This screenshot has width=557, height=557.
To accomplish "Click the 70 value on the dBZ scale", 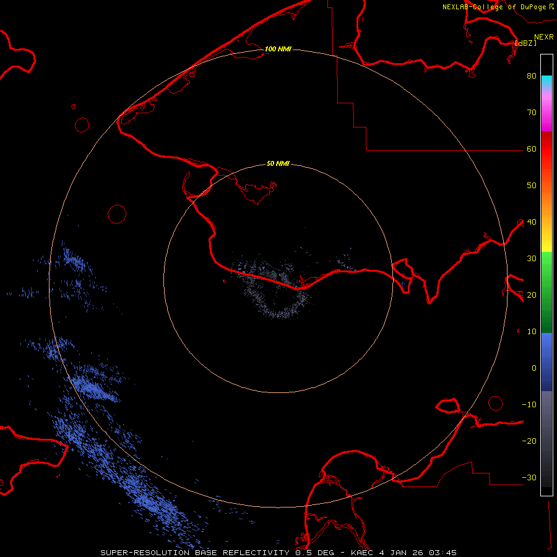I will point(532,112).
